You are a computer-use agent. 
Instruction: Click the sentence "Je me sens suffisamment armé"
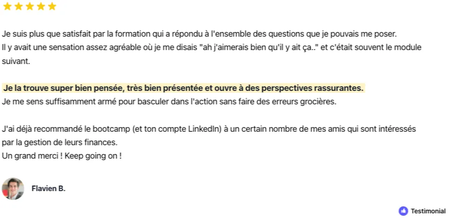(x=169, y=102)
